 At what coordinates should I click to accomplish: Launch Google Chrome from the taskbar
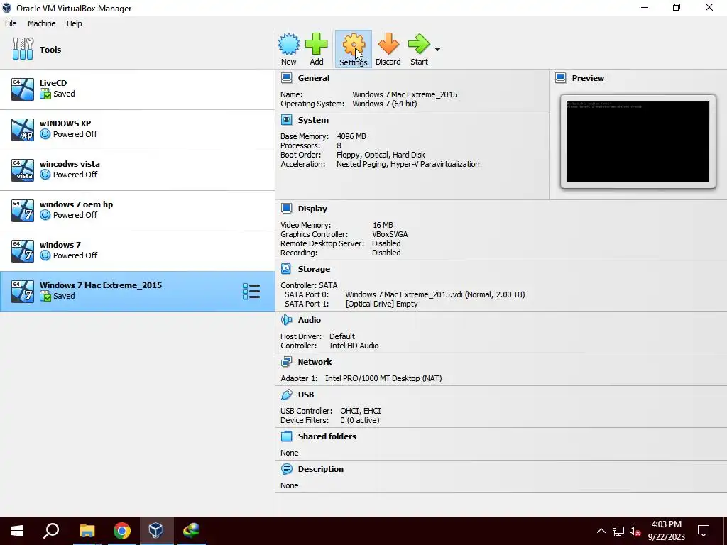click(121, 531)
